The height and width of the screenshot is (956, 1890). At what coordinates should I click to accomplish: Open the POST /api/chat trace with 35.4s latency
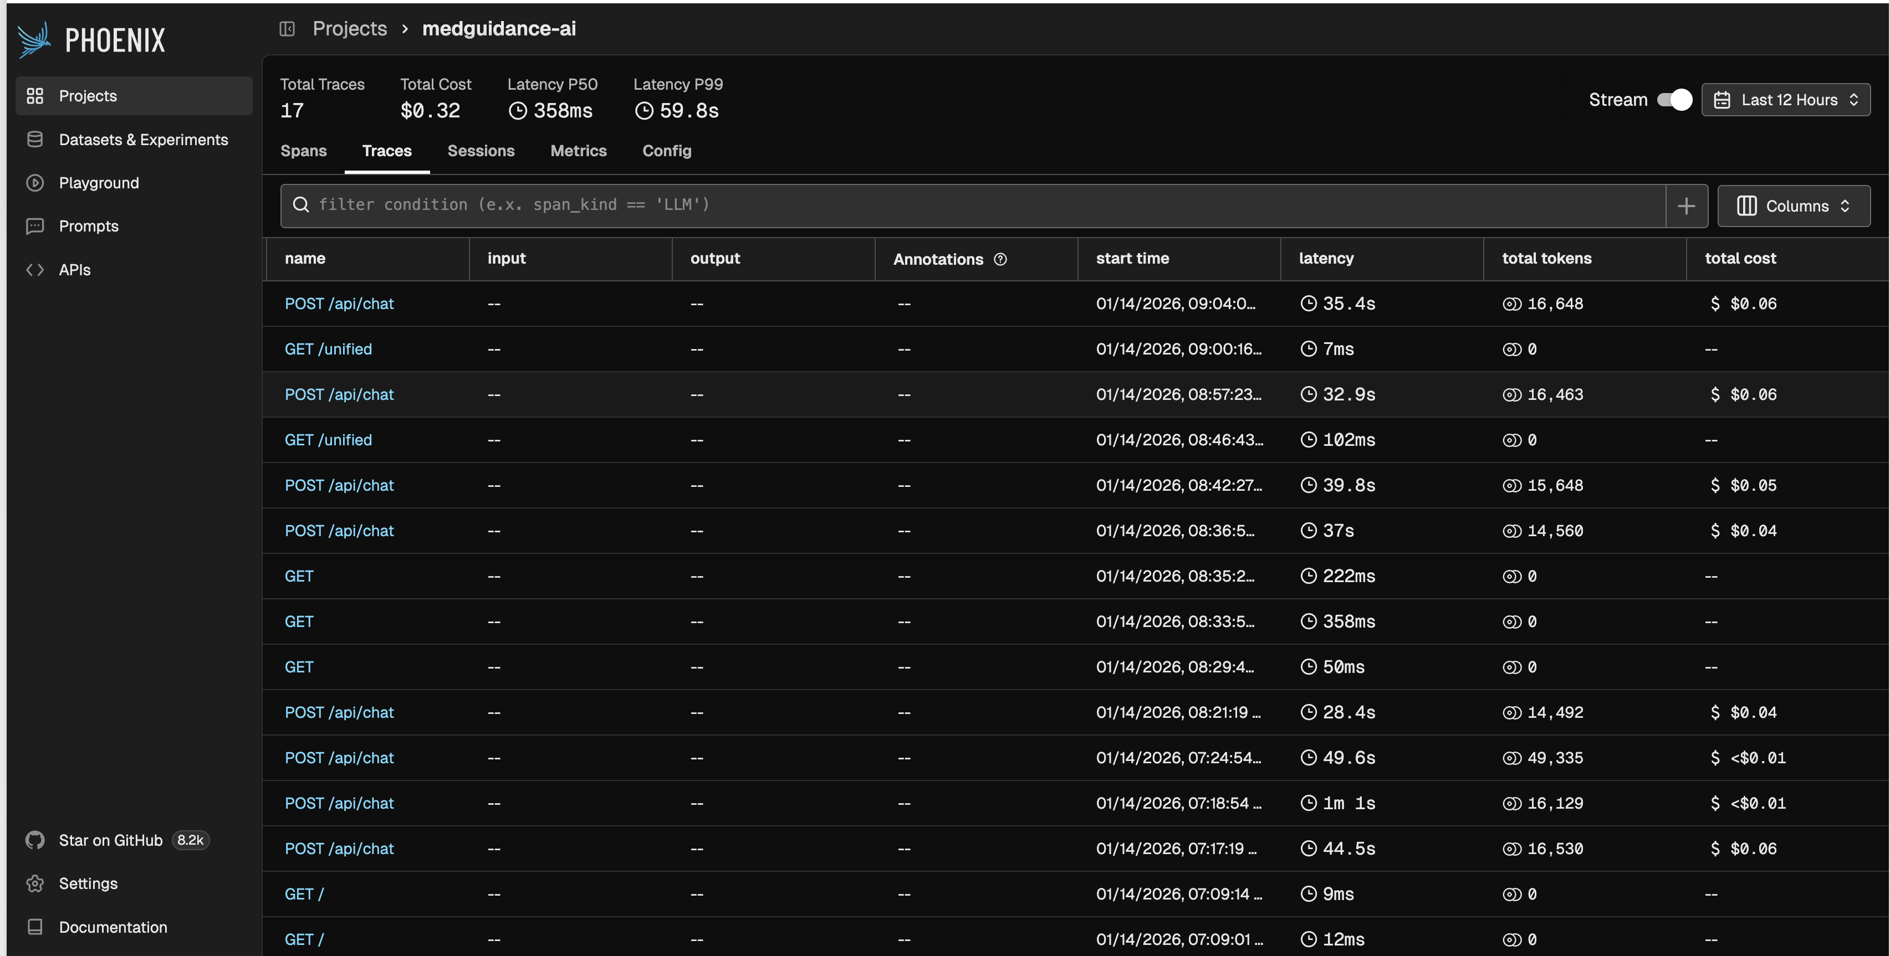click(x=339, y=304)
